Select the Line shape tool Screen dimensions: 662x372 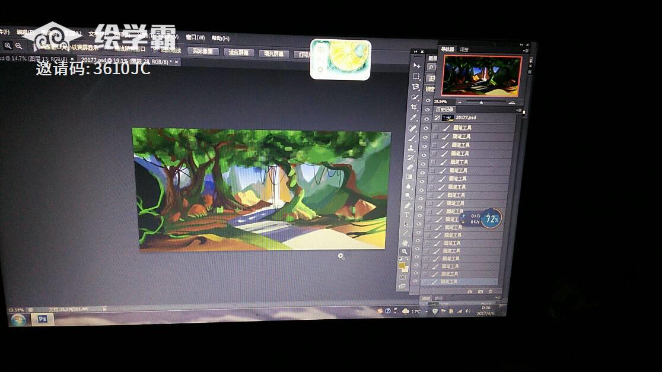[x=406, y=233]
